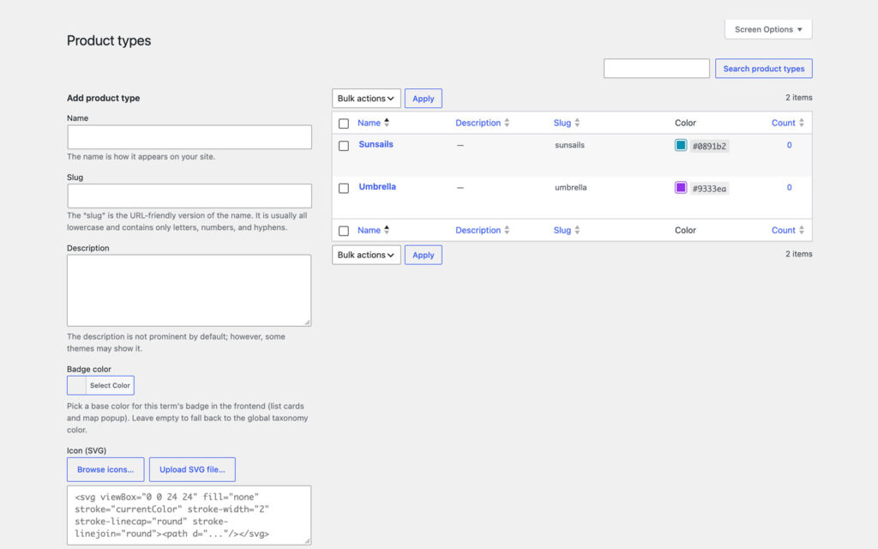Image resolution: width=878 pixels, height=549 pixels.
Task: Click the Description textarea resize handle
Action: click(x=308, y=323)
